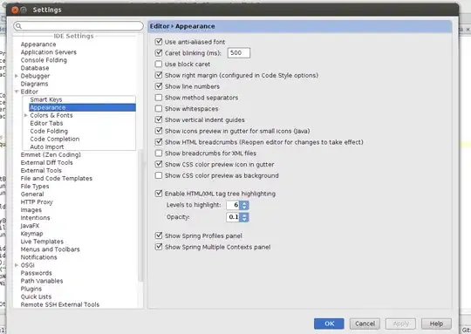Close the Settings dialog with red button
471x334 pixels.
pos(15,10)
